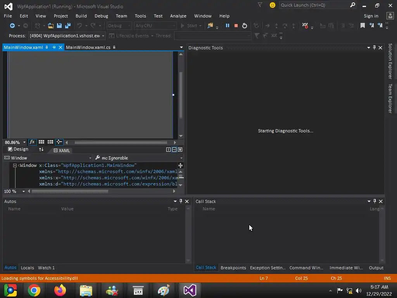Open the Solution Explorer side tab
This screenshot has width=397, height=298.
pos(390,61)
